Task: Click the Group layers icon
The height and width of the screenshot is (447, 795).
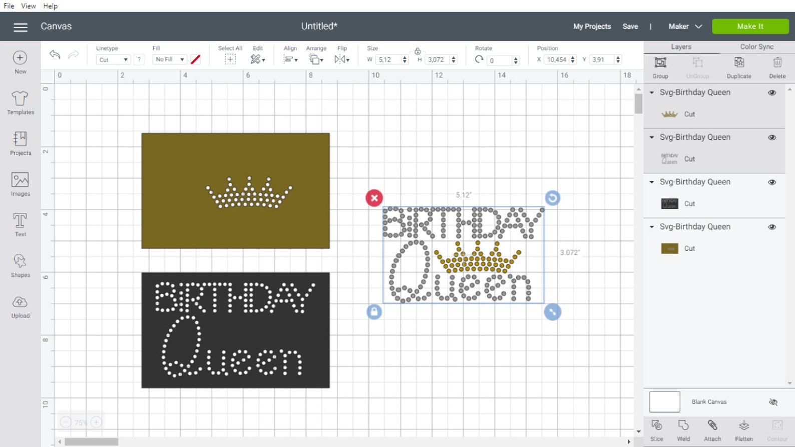Action: (660, 62)
